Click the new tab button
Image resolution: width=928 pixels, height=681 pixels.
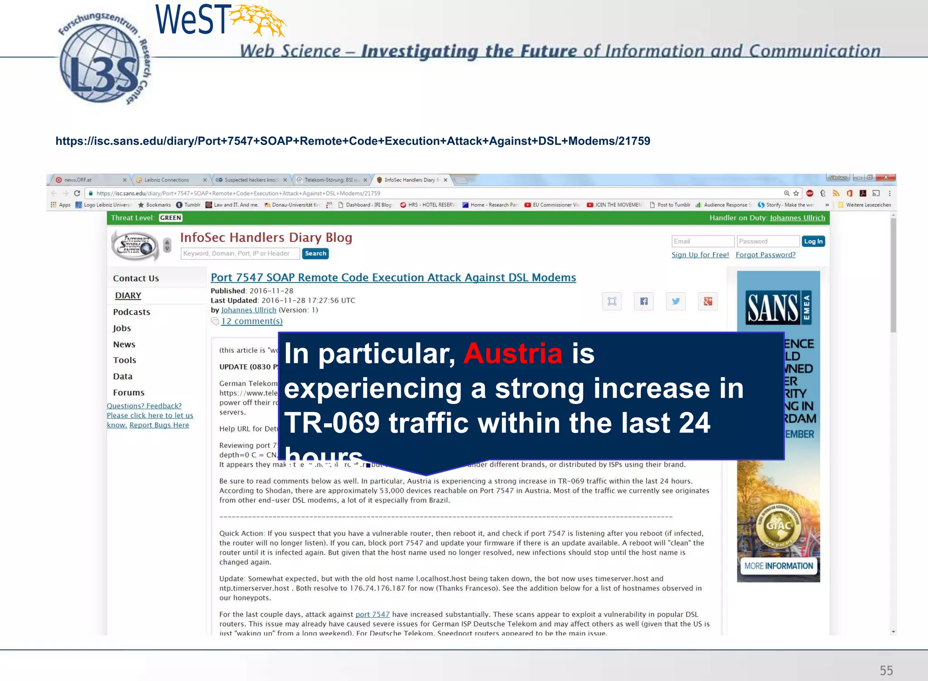click(x=460, y=180)
